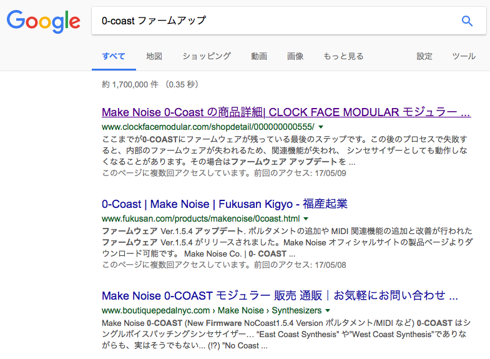Expand the arrow next to the boutiquepedalnyc.com URL
The width and height of the screenshot is (490, 359).
[328, 310]
